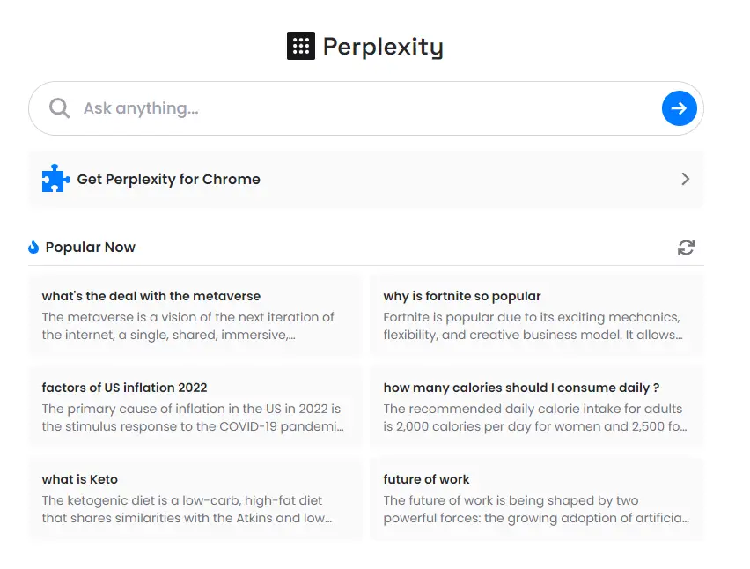Click the blue puzzle piece extension icon
750x569 pixels.
tap(56, 179)
